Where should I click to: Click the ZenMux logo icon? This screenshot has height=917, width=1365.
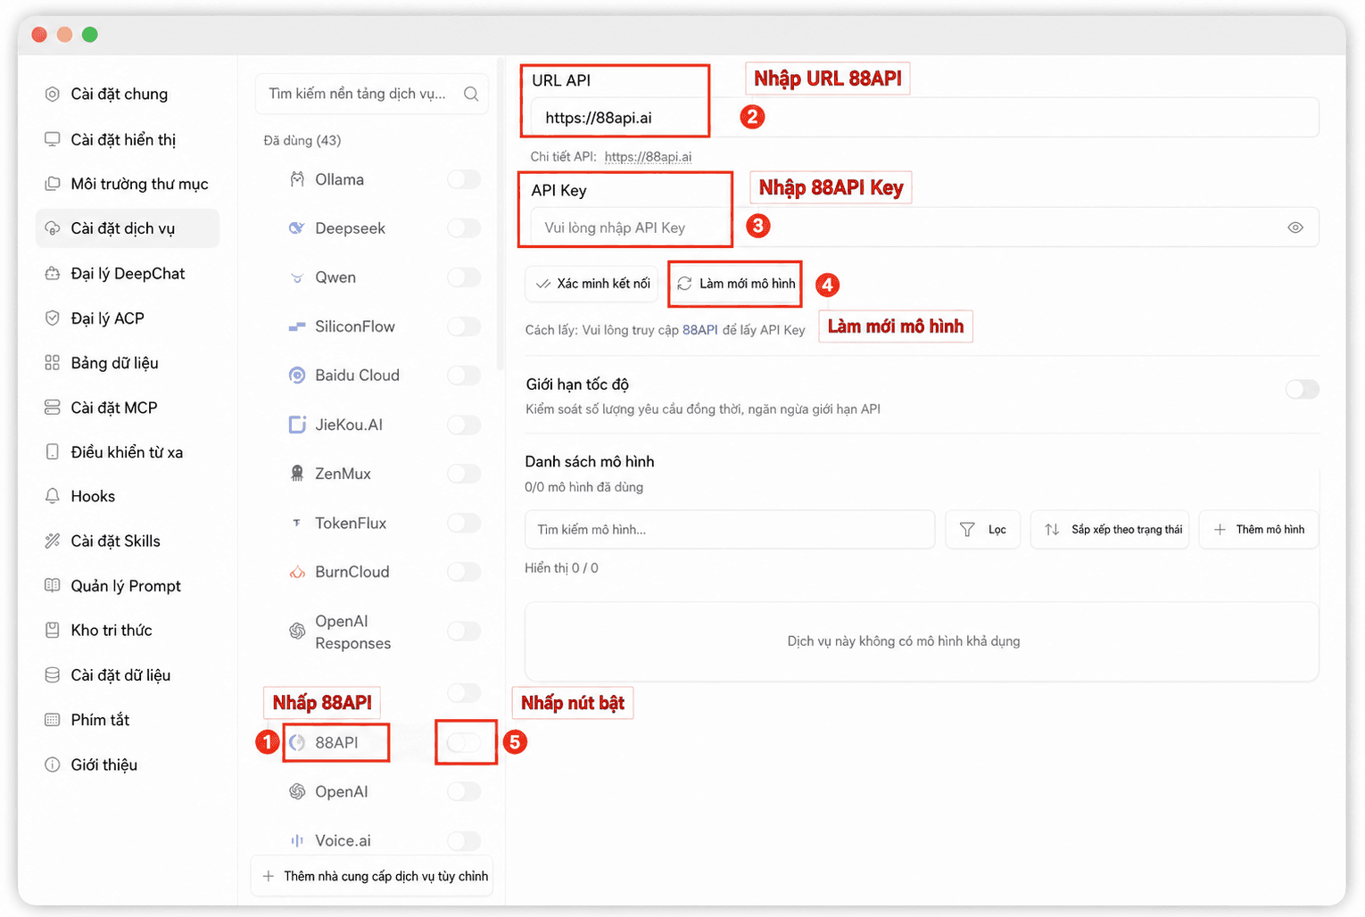(x=297, y=474)
